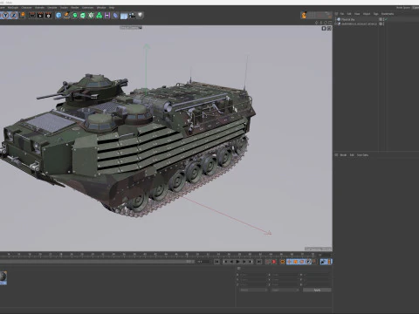Click the orange keyframe selection button
This screenshot has width=419, height=314.
(282, 262)
